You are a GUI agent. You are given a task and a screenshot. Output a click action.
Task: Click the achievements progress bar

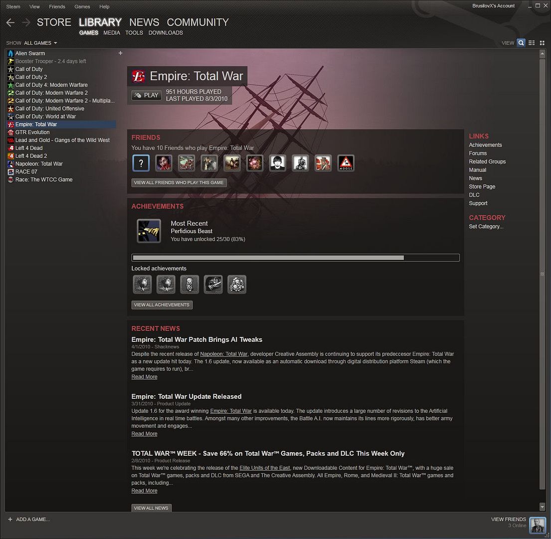[x=295, y=258]
